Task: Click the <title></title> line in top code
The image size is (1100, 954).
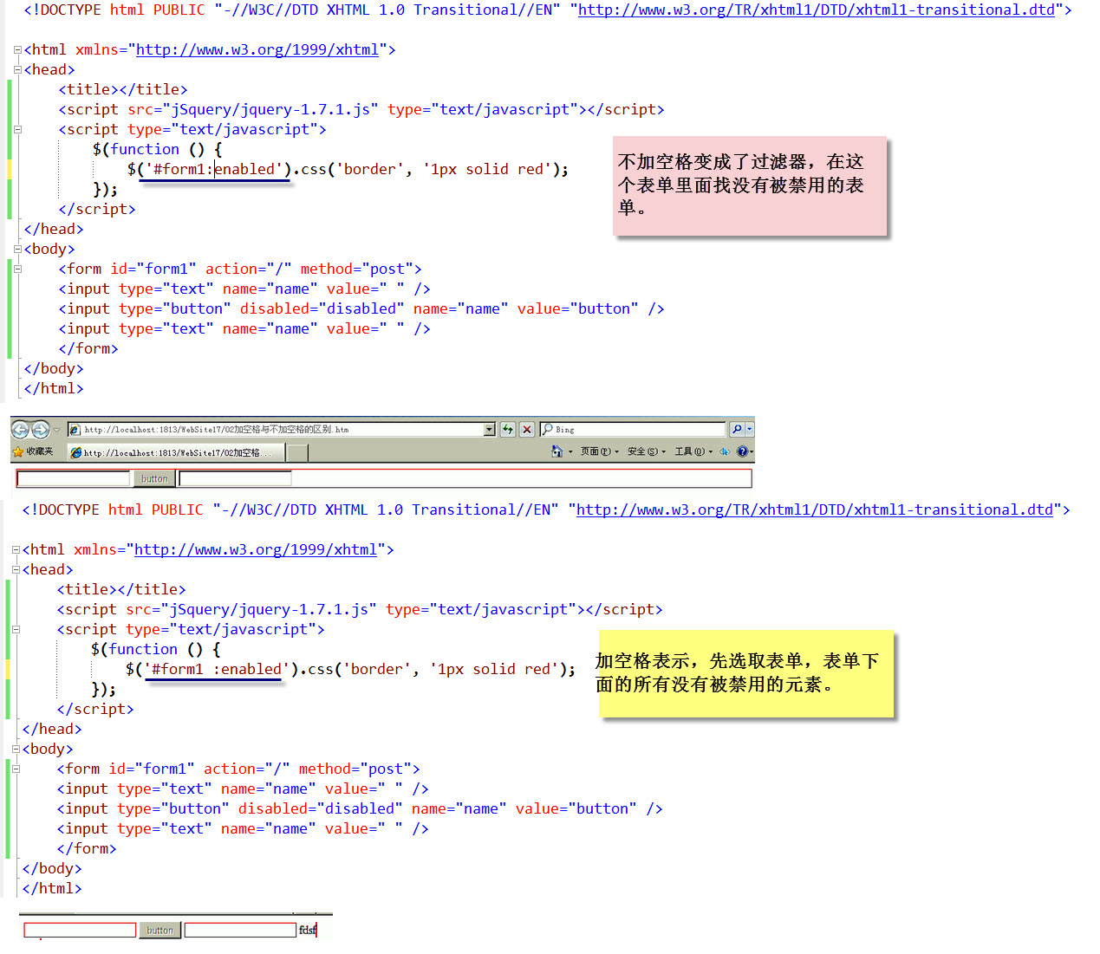Action: click(123, 90)
